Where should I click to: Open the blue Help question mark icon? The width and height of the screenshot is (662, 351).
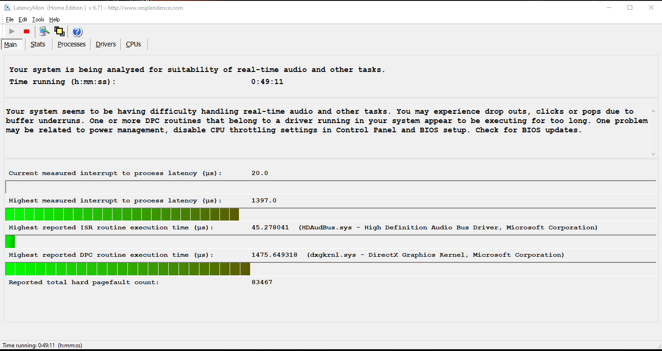pos(77,32)
